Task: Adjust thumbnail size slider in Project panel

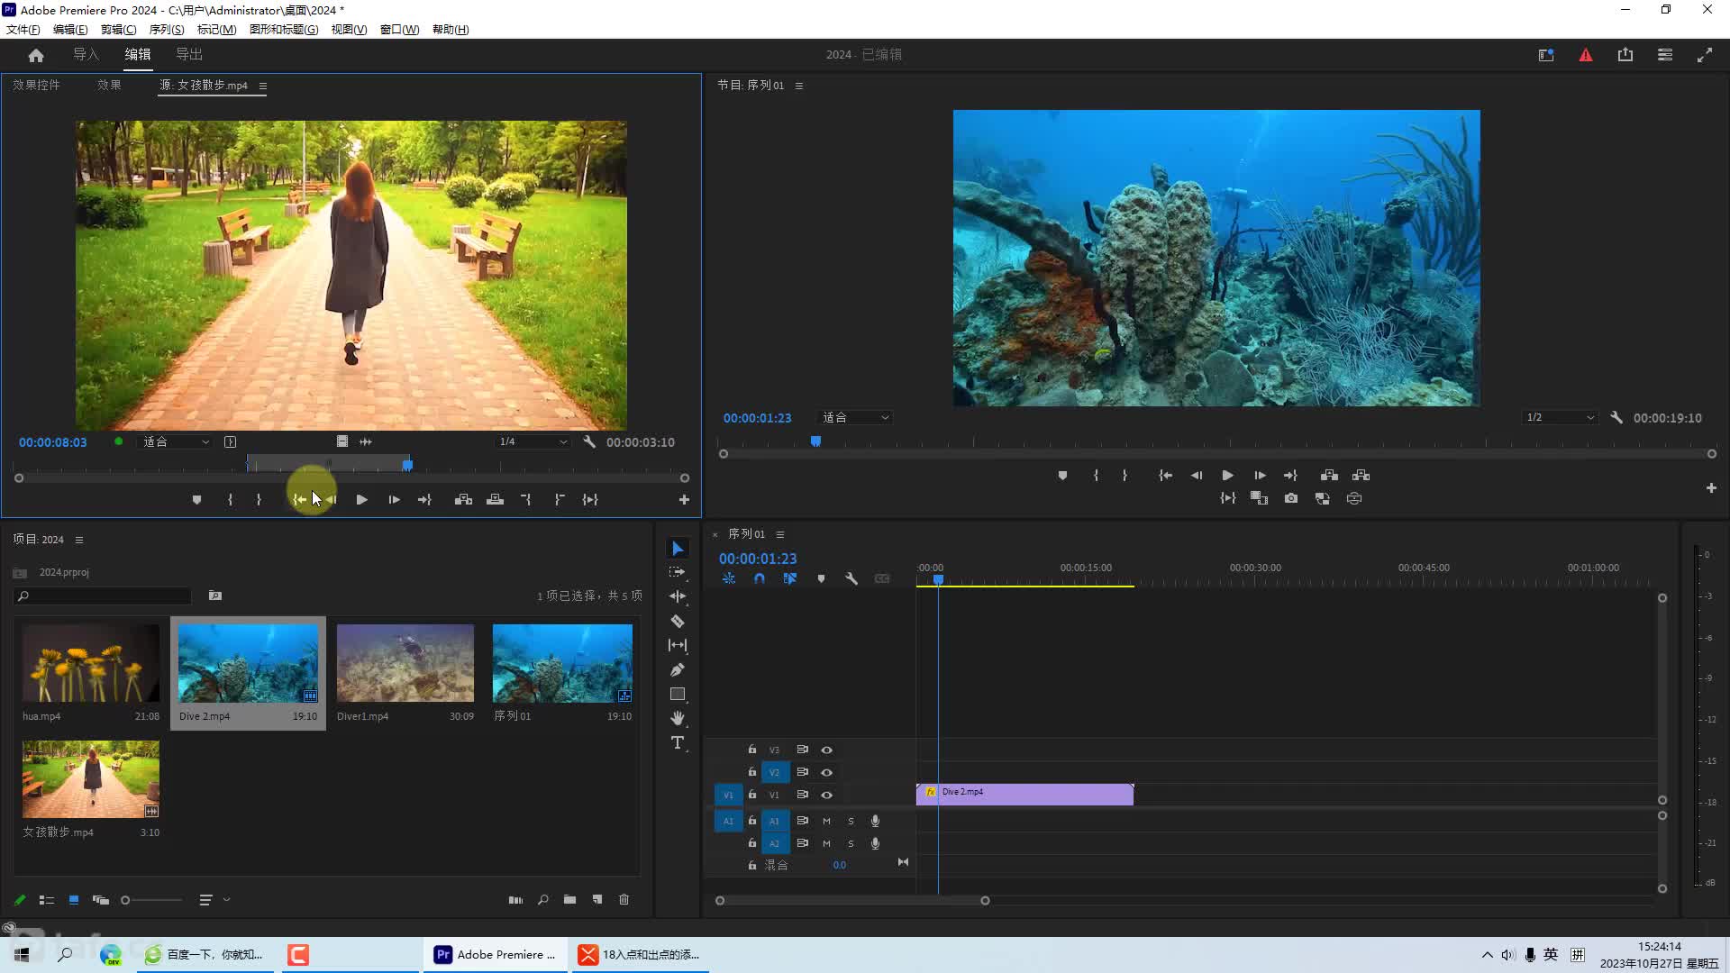Action: tap(151, 899)
